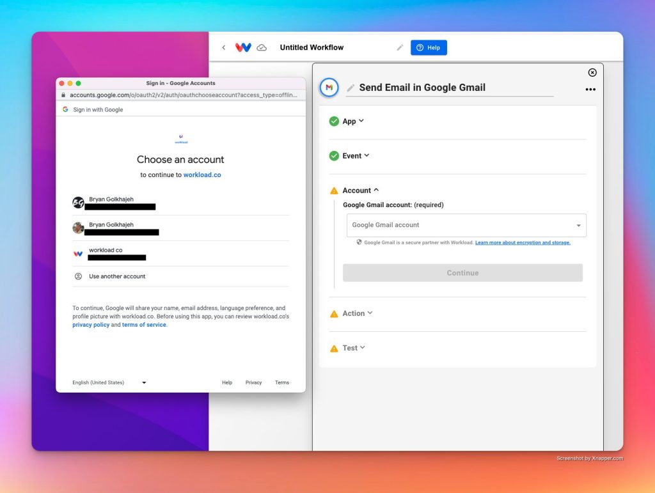Open English (United States) language dropdown
The height and width of the screenshot is (493, 655).
pyautogui.click(x=109, y=382)
